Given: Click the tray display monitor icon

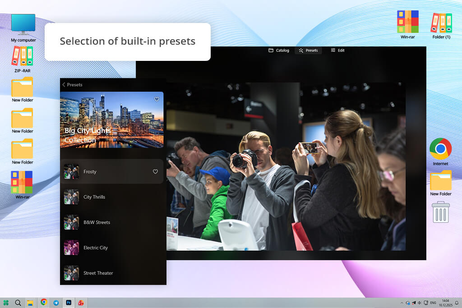Looking at the screenshot, I should point(426,303).
